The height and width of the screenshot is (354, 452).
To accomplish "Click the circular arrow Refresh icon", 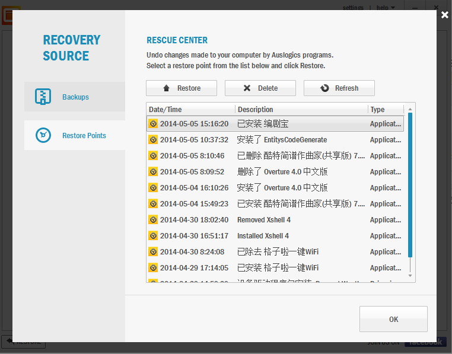I will [324, 88].
